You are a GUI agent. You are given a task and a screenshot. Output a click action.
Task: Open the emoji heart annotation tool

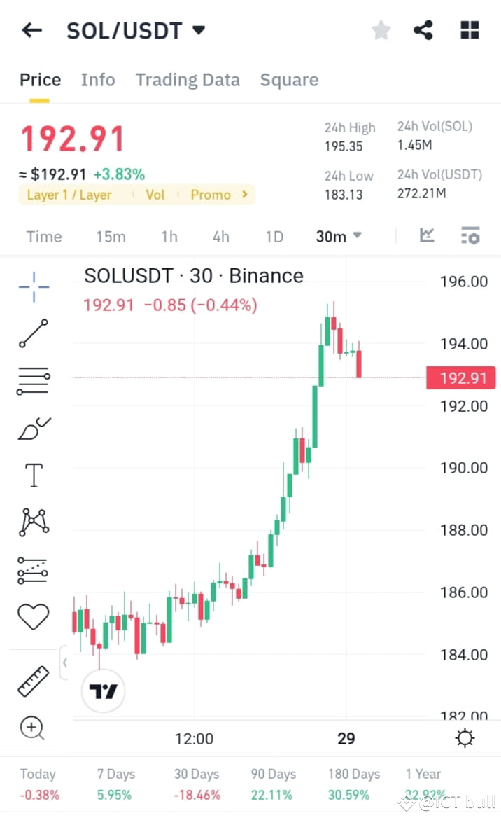[33, 616]
